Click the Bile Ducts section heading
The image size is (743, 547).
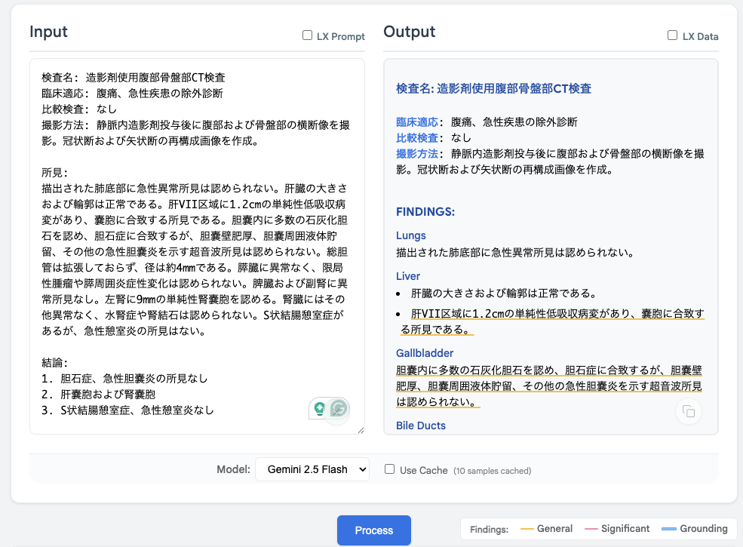click(421, 426)
